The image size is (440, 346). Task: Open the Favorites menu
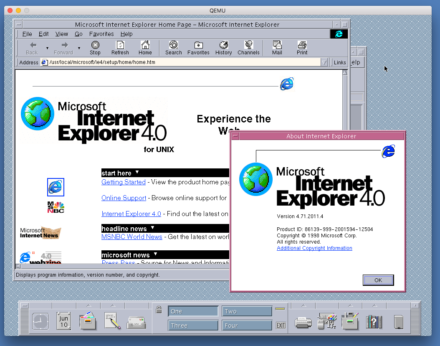pos(101,34)
